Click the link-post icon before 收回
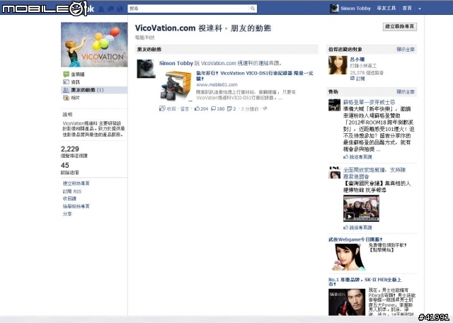The height and width of the screenshot is (323, 453). point(162,108)
